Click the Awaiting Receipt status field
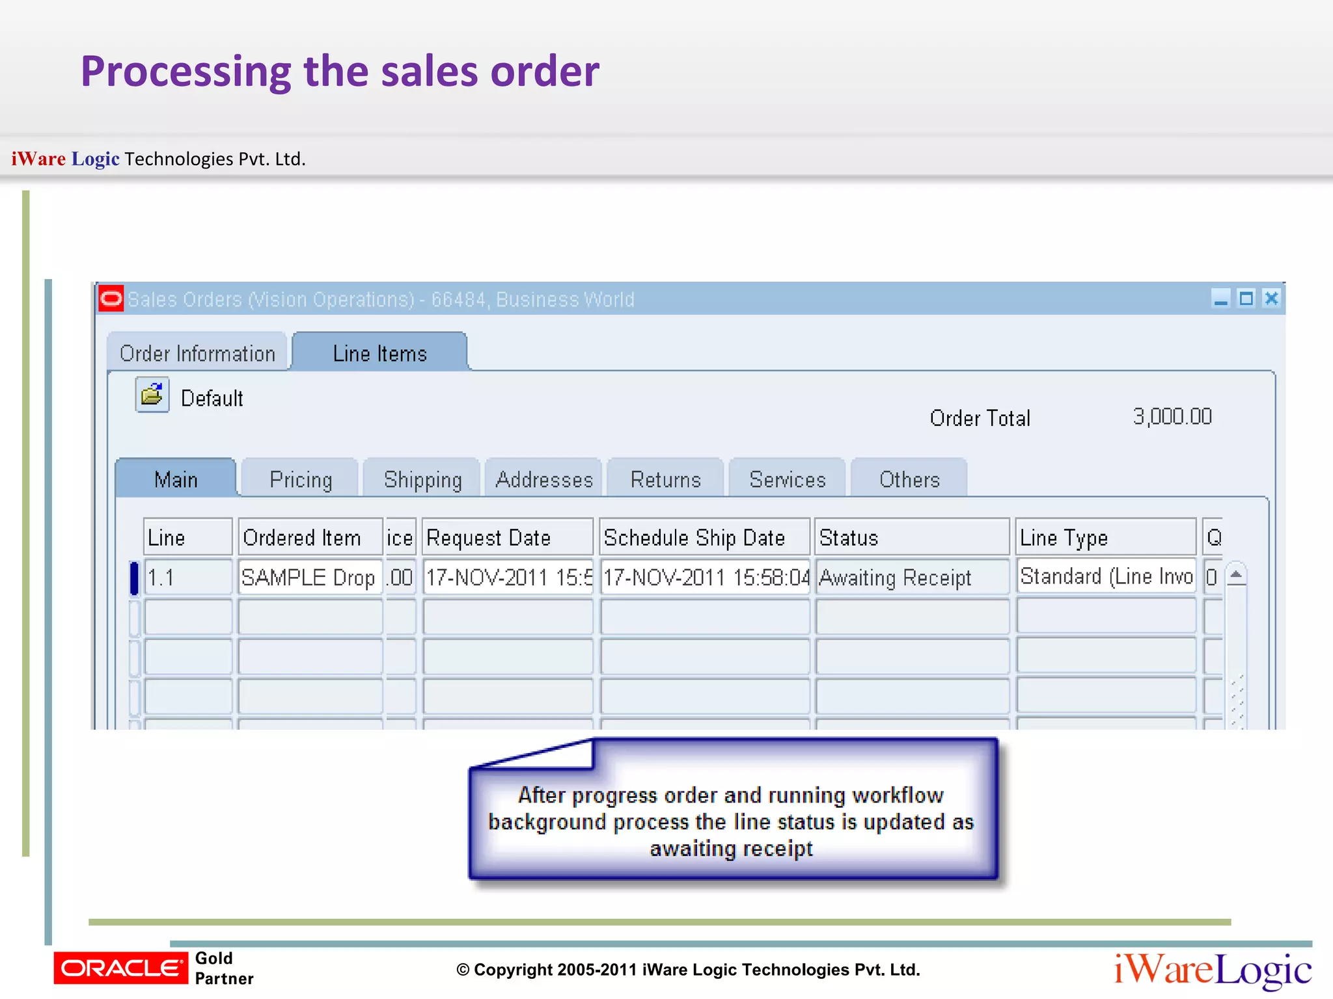 click(913, 577)
